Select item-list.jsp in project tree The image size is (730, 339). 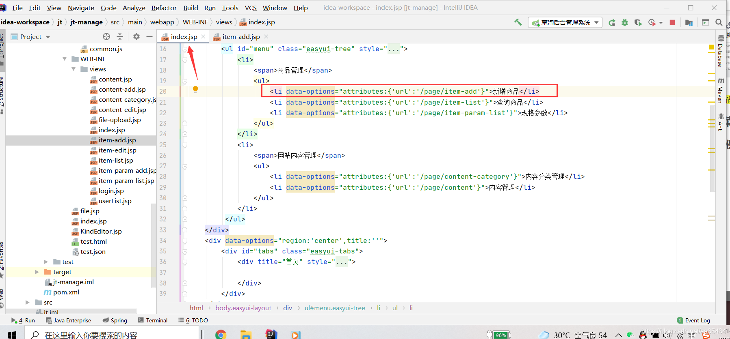(116, 160)
